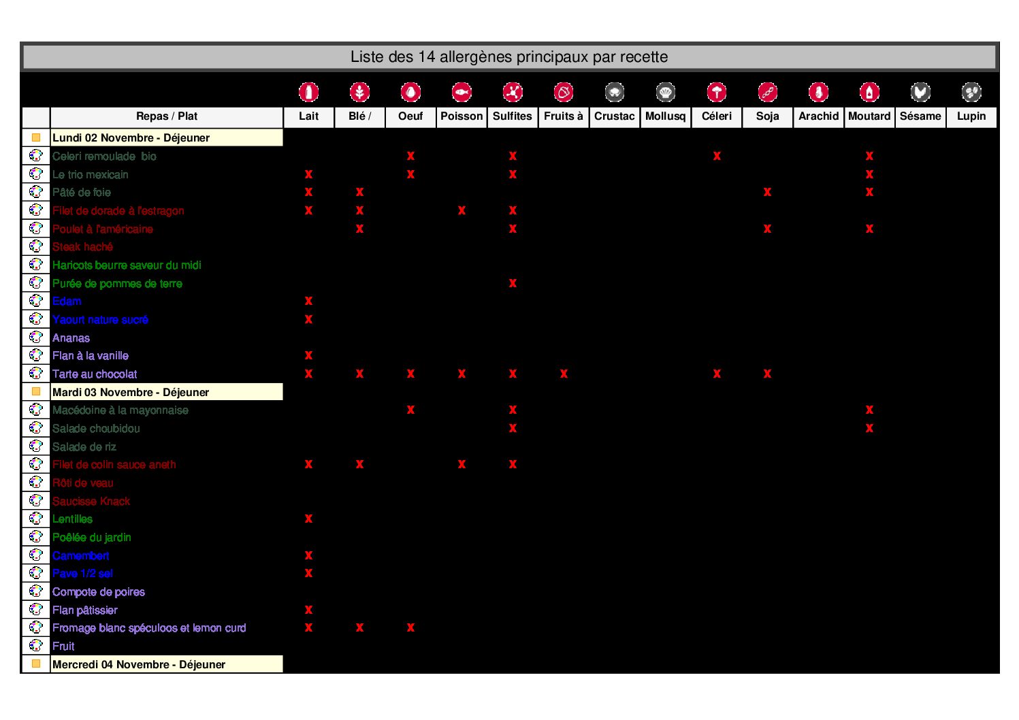Select the Moutard column header
This screenshot has width=1019, height=720.
[869, 116]
